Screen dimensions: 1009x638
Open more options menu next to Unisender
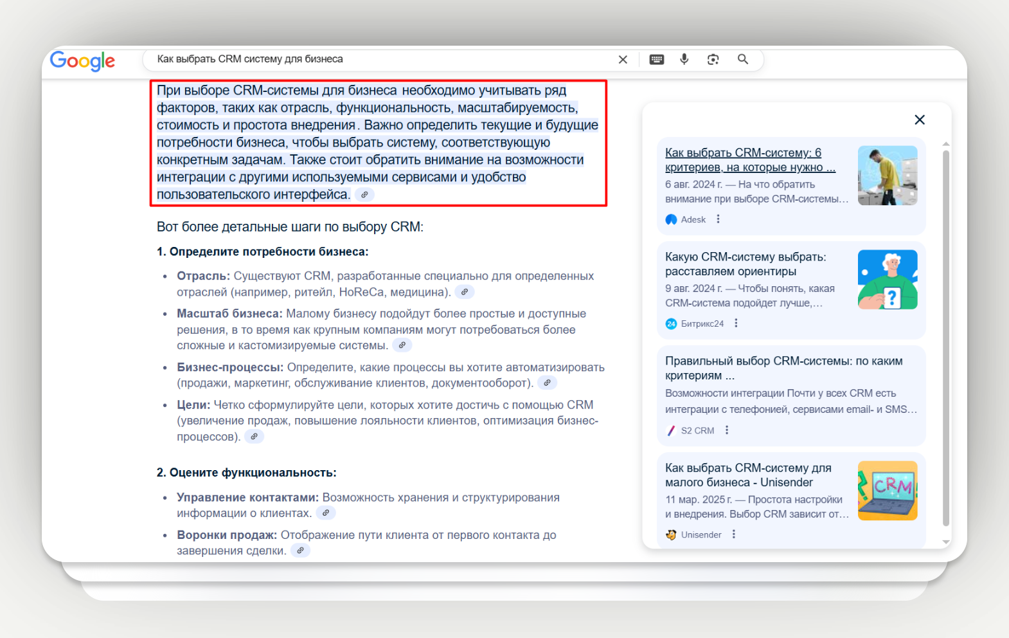pyautogui.click(x=733, y=534)
